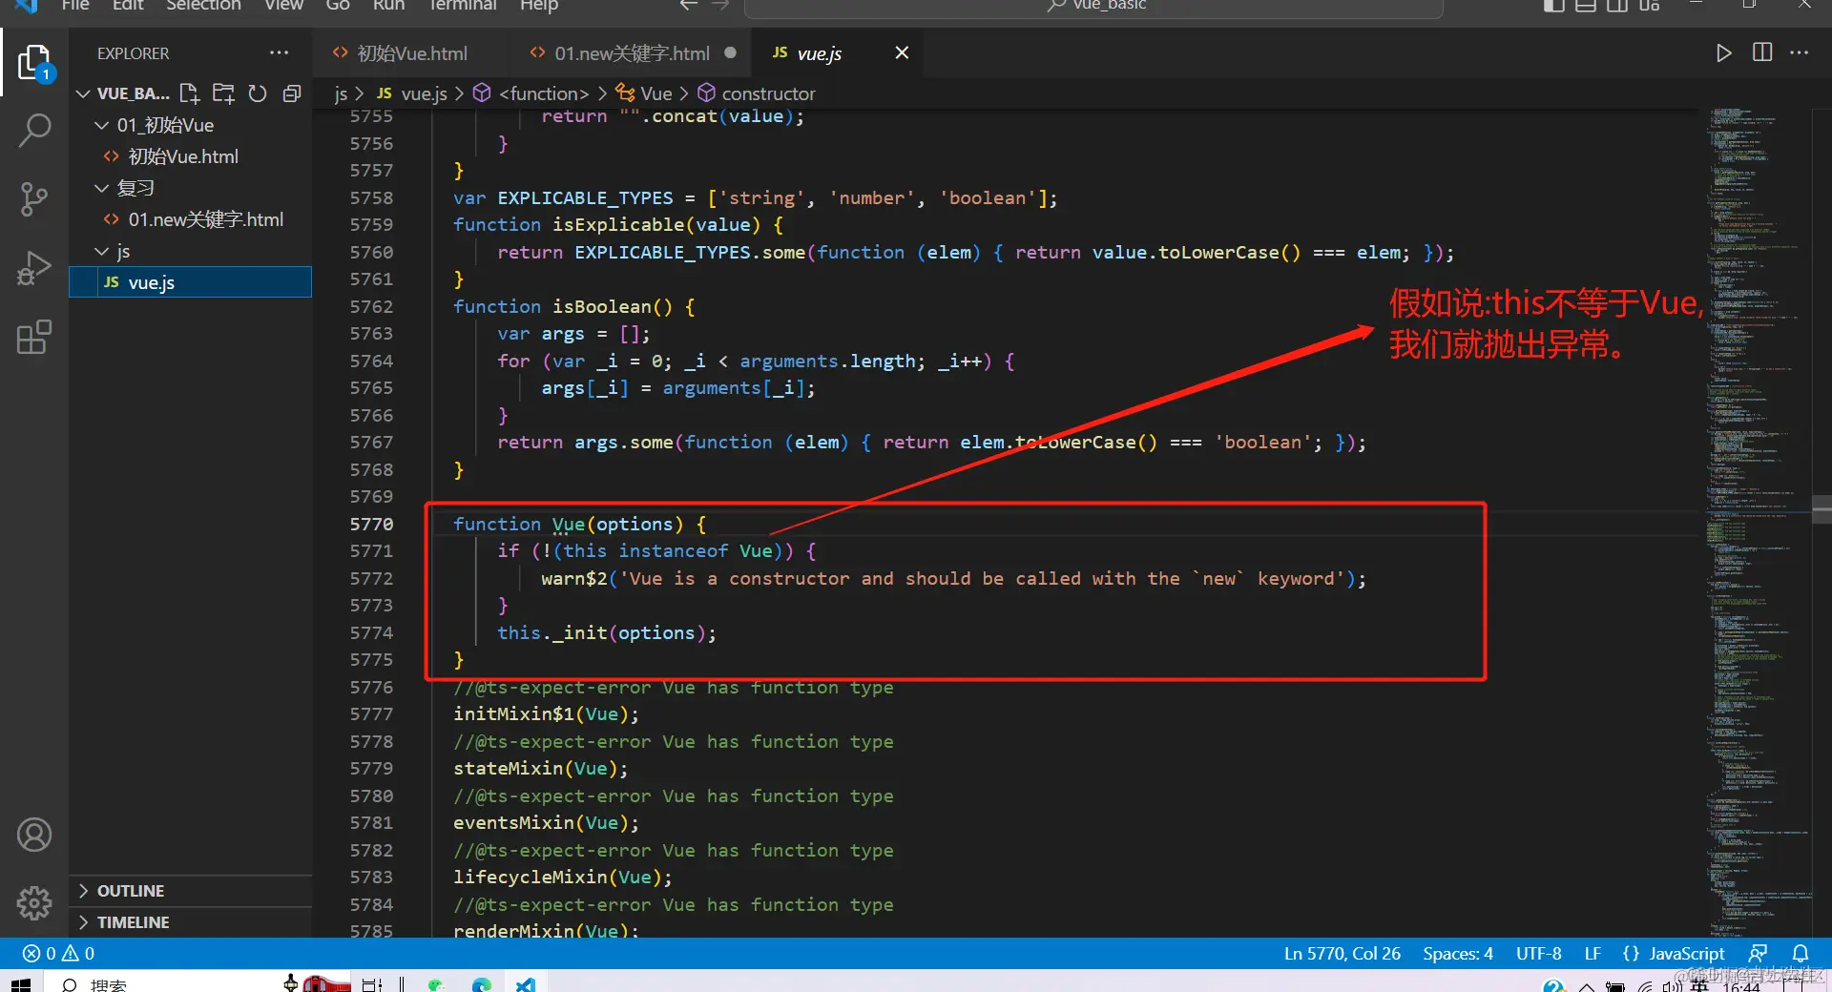Open notifications bell in status bar

pyautogui.click(x=1801, y=953)
